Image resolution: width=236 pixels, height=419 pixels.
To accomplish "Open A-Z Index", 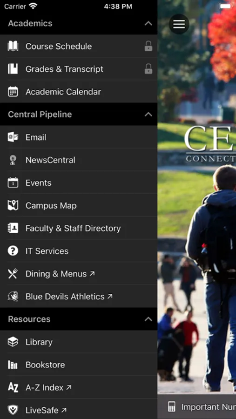I will coord(79,387).
